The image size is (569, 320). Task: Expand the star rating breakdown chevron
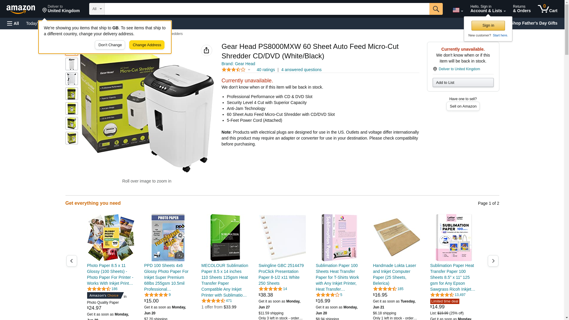pyautogui.click(x=249, y=70)
